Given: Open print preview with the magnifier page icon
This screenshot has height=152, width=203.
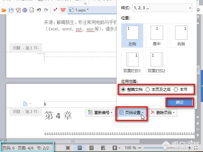Looking at the screenshot, I should coord(32,10).
